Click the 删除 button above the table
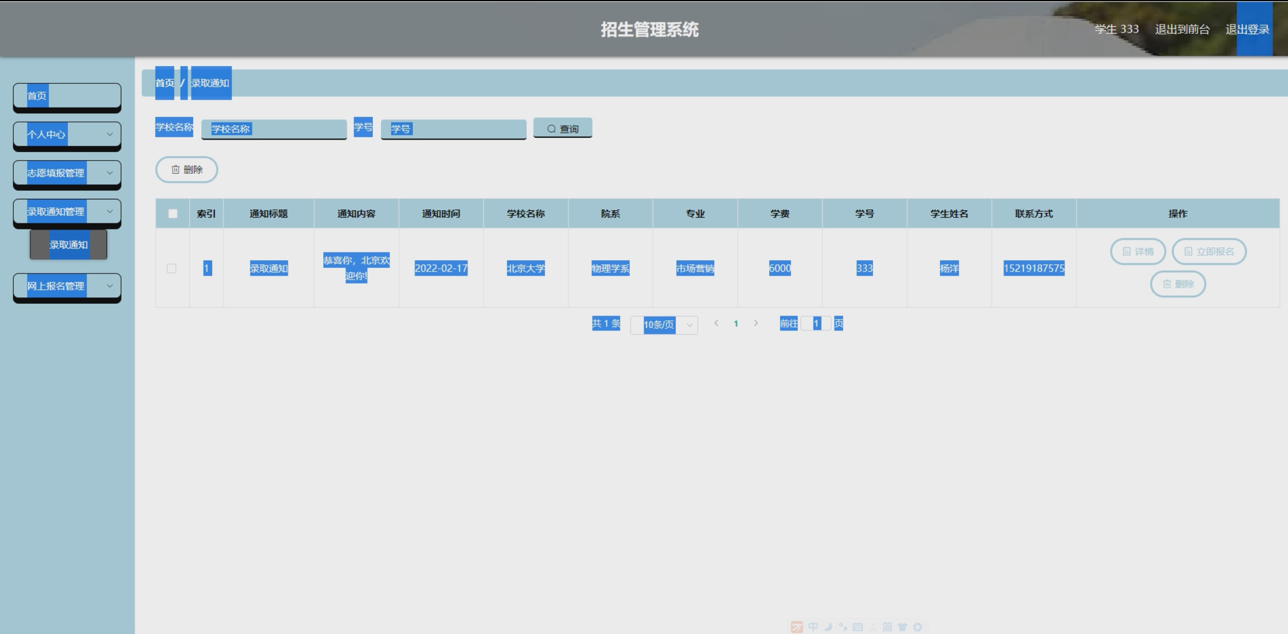 click(186, 170)
